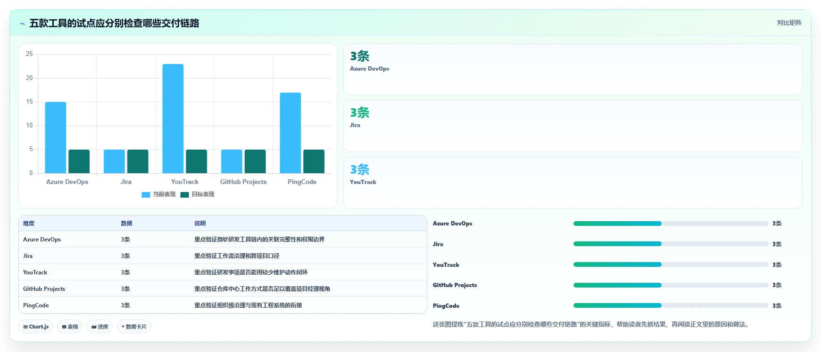Viewport: 821px width, 352px height.
Task: Click GitHub Projects in the table
Action: click(x=44, y=289)
